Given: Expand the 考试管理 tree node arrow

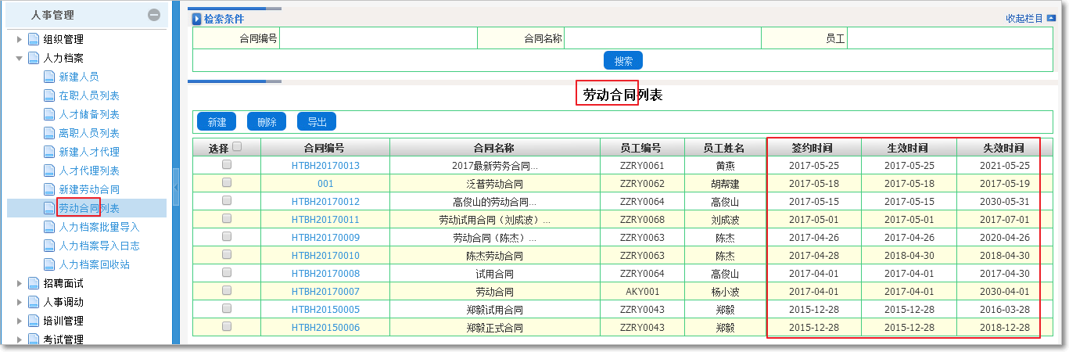Looking at the screenshot, I should click(x=20, y=339).
